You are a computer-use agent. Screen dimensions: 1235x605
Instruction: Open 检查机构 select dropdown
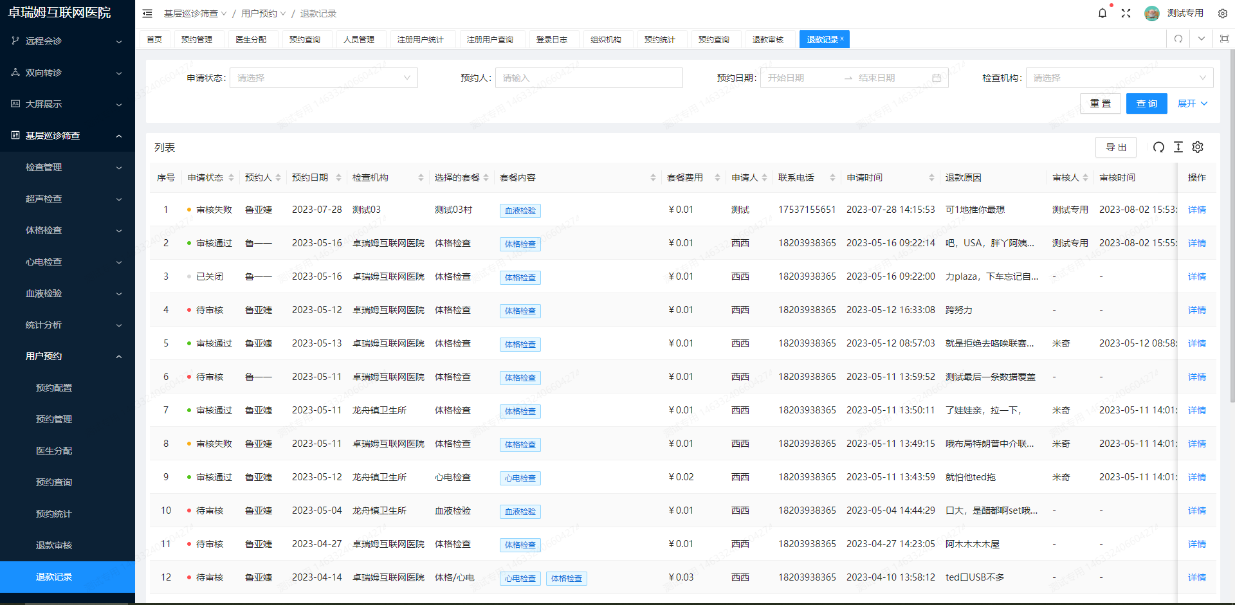click(1119, 78)
